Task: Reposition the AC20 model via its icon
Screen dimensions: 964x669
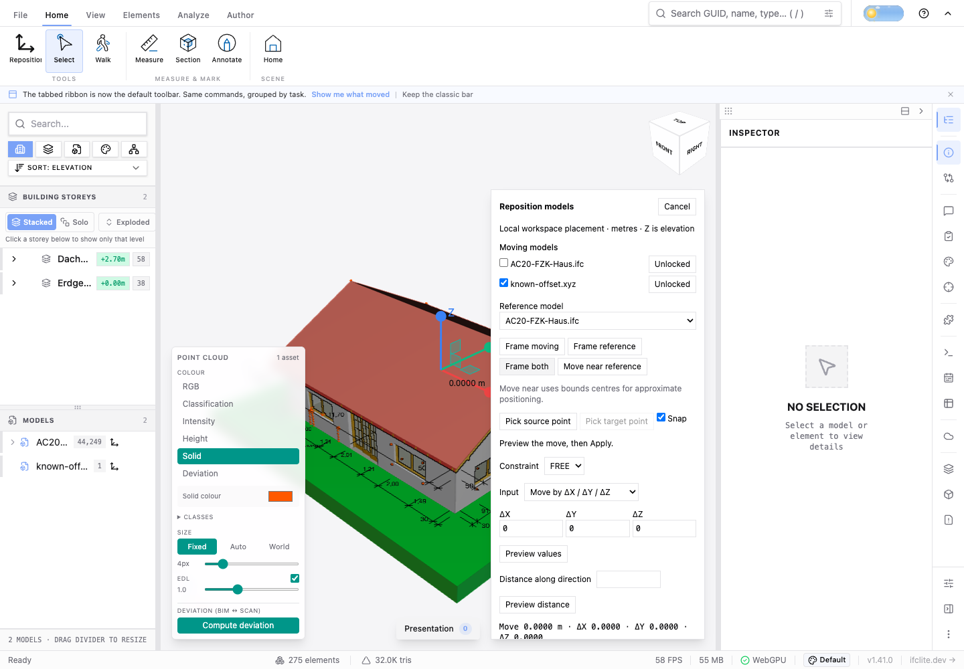Action: (x=114, y=442)
